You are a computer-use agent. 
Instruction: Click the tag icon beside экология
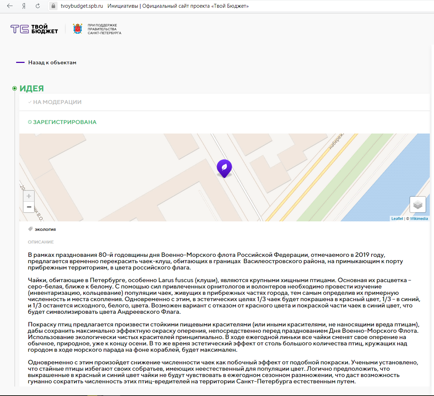tap(31, 229)
